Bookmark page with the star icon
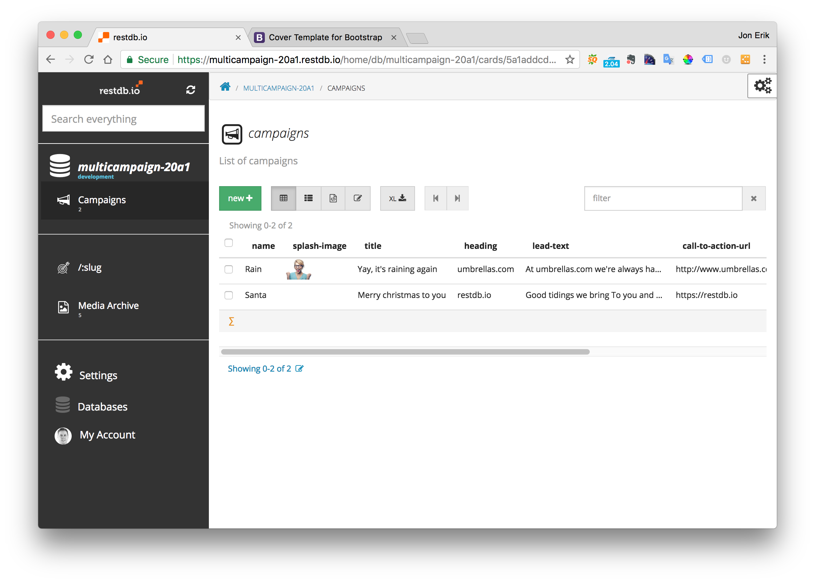815x583 pixels. 570,60
